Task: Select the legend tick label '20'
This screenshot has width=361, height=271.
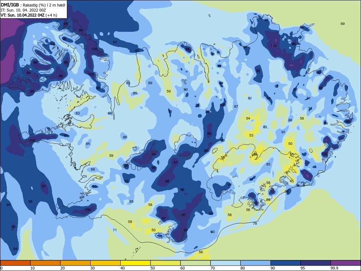Action: coord(62,268)
